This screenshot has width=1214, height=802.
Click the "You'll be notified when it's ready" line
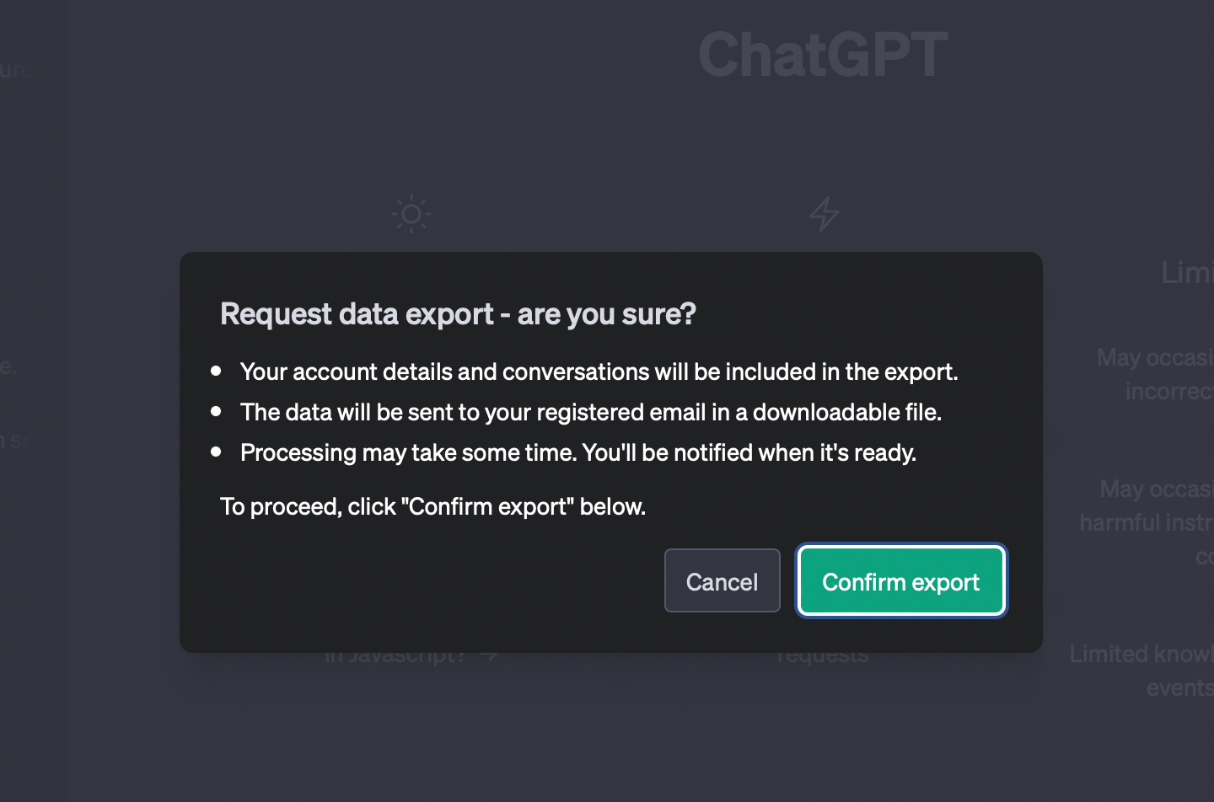(749, 452)
